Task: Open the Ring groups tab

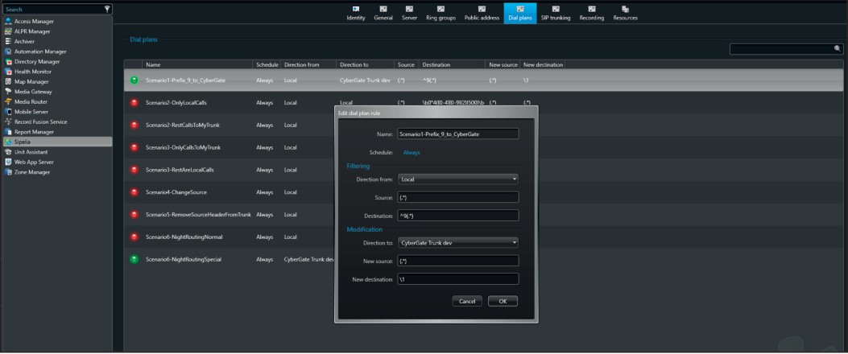Action: (x=442, y=12)
